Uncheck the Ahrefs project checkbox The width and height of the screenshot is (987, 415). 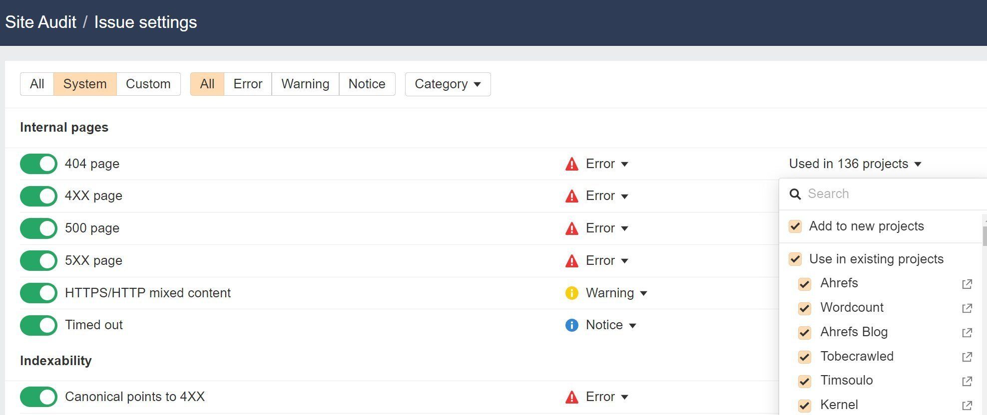tap(804, 284)
